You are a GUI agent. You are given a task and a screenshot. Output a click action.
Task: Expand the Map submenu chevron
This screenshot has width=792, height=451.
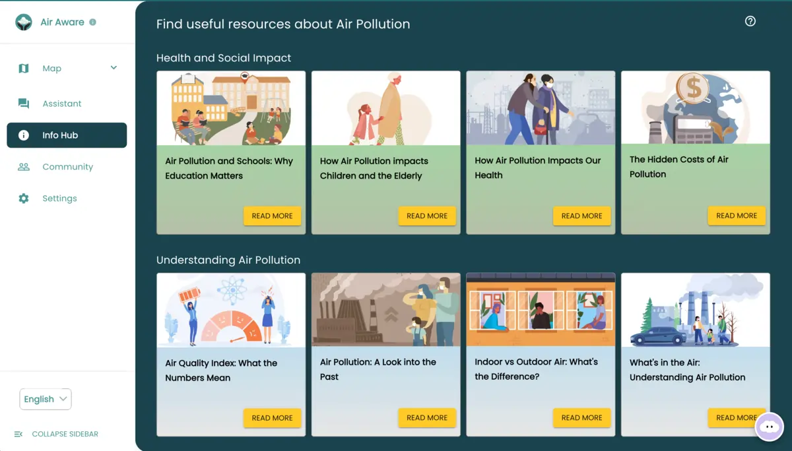[114, 68]
